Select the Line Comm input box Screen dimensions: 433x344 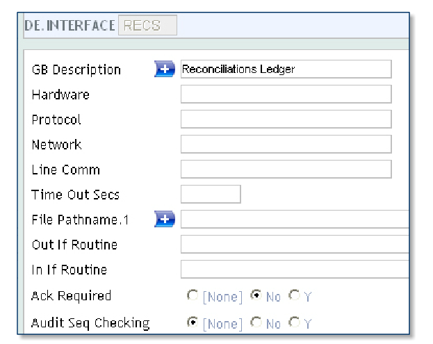point(286,169)
